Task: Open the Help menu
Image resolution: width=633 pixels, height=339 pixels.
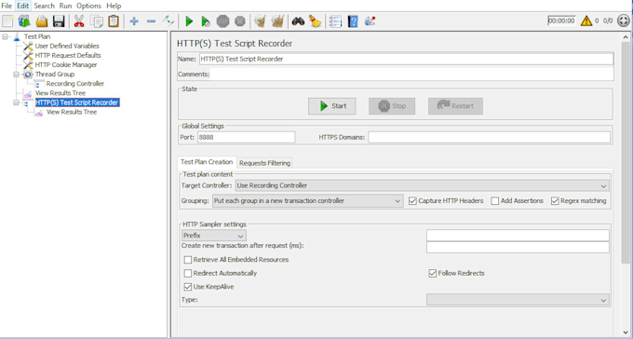Action: 114,6
